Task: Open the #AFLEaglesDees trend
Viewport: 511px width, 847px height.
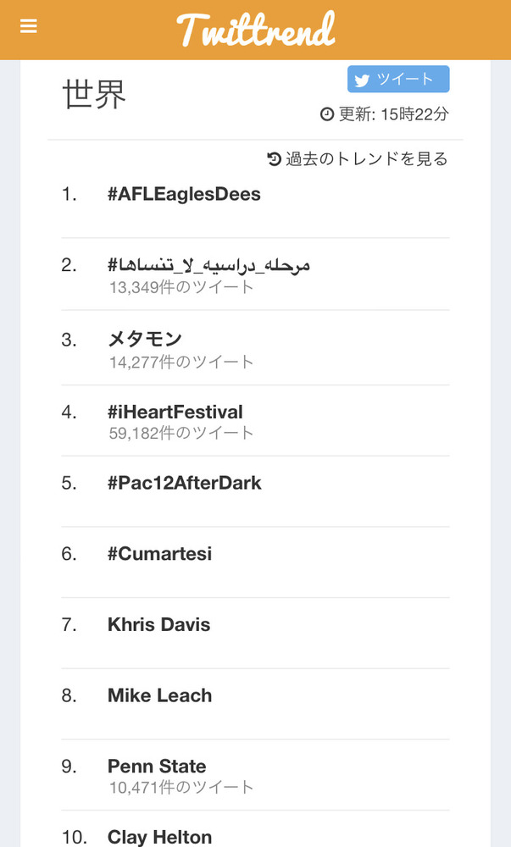Action: coord(184,194)
